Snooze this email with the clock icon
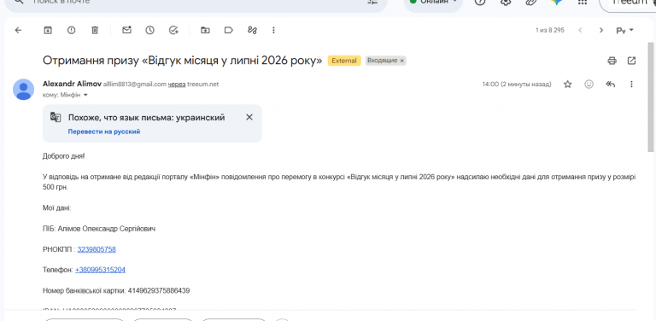This screenshot has width=656, height=321. click(x=149, y=30)
